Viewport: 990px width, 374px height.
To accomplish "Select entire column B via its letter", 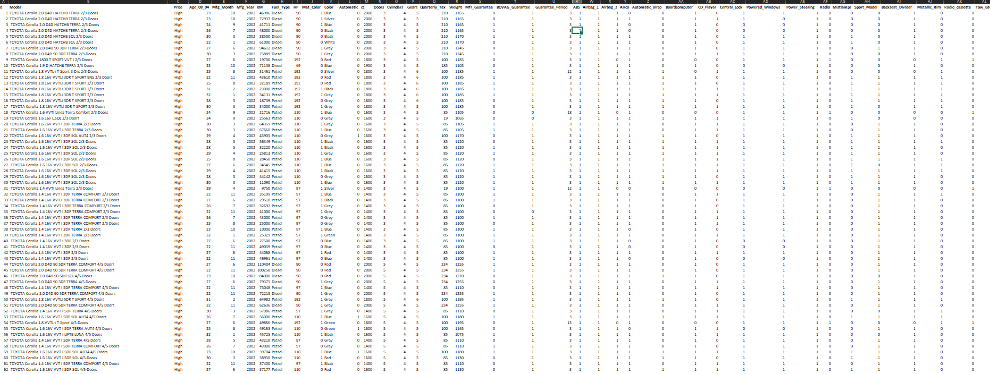I will click(x=89, y=2).
